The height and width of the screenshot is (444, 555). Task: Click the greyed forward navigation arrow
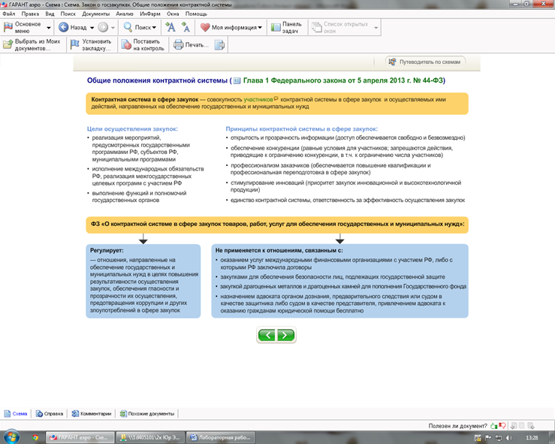pos(103,27)
